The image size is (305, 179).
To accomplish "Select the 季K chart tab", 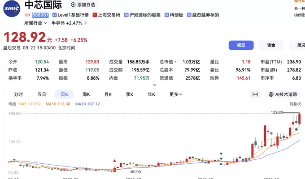I will [130, 94].
